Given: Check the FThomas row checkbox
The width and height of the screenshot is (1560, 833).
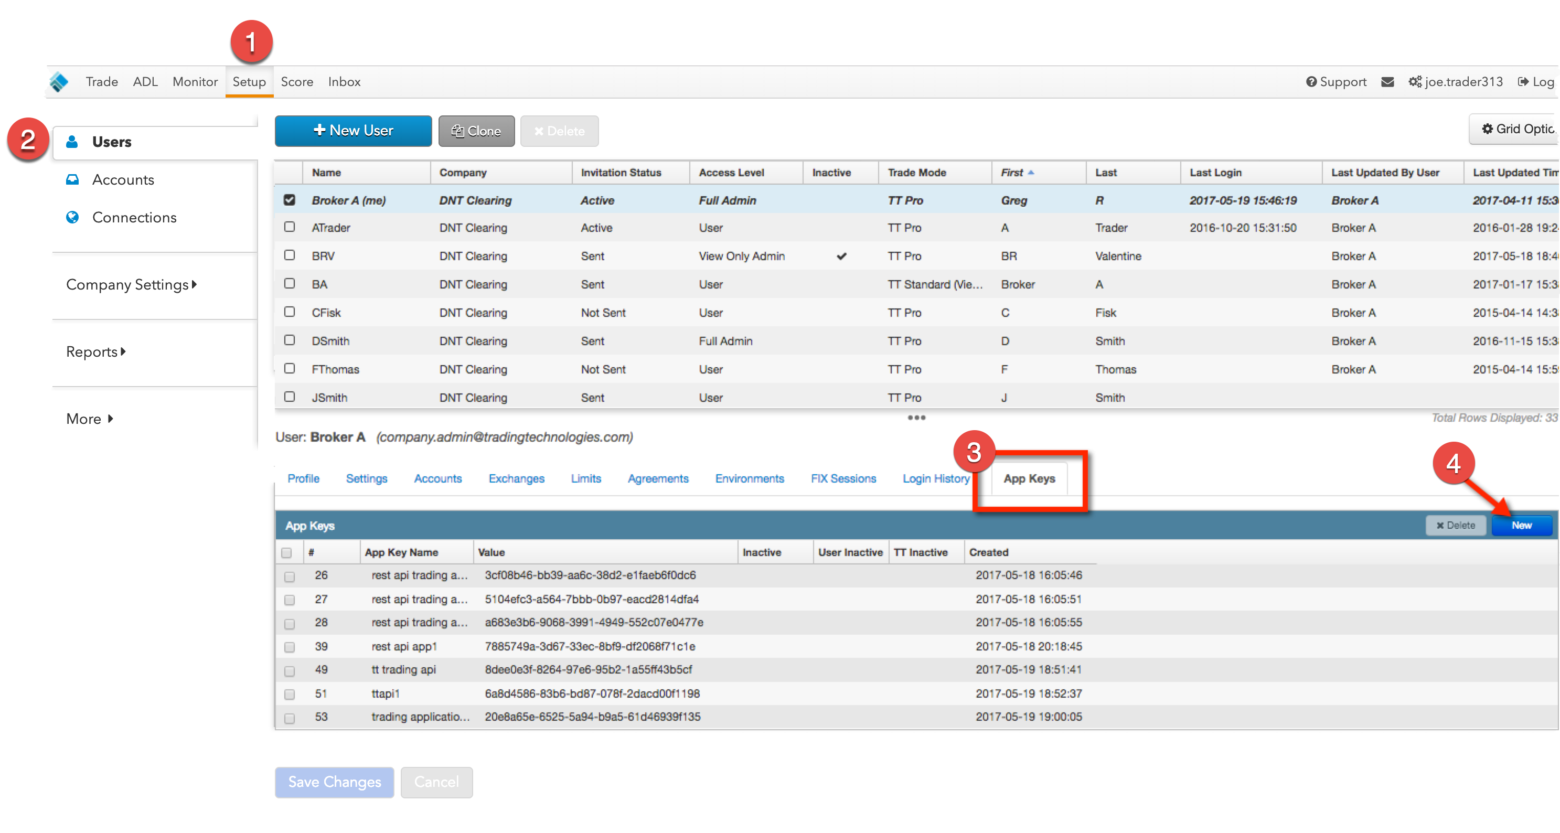Looking at the screenshot, I should click(290, 368).
